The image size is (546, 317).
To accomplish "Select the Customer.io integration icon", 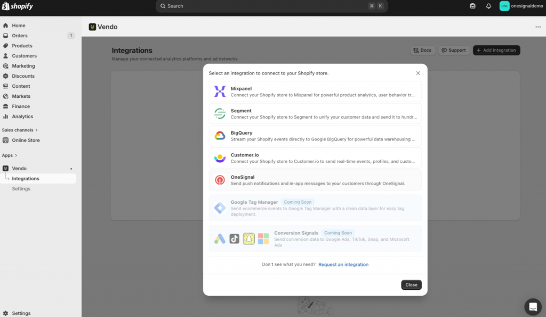I will (x=220, y=158).
